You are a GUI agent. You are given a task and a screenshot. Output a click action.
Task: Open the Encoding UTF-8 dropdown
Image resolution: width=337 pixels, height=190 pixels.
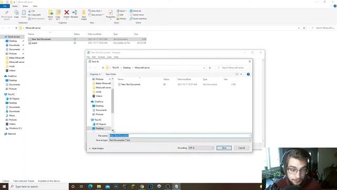click(x=201, y=148)
